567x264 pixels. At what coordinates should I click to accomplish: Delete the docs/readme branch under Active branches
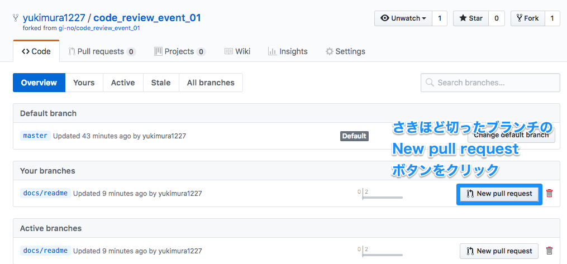coord(549,251)
